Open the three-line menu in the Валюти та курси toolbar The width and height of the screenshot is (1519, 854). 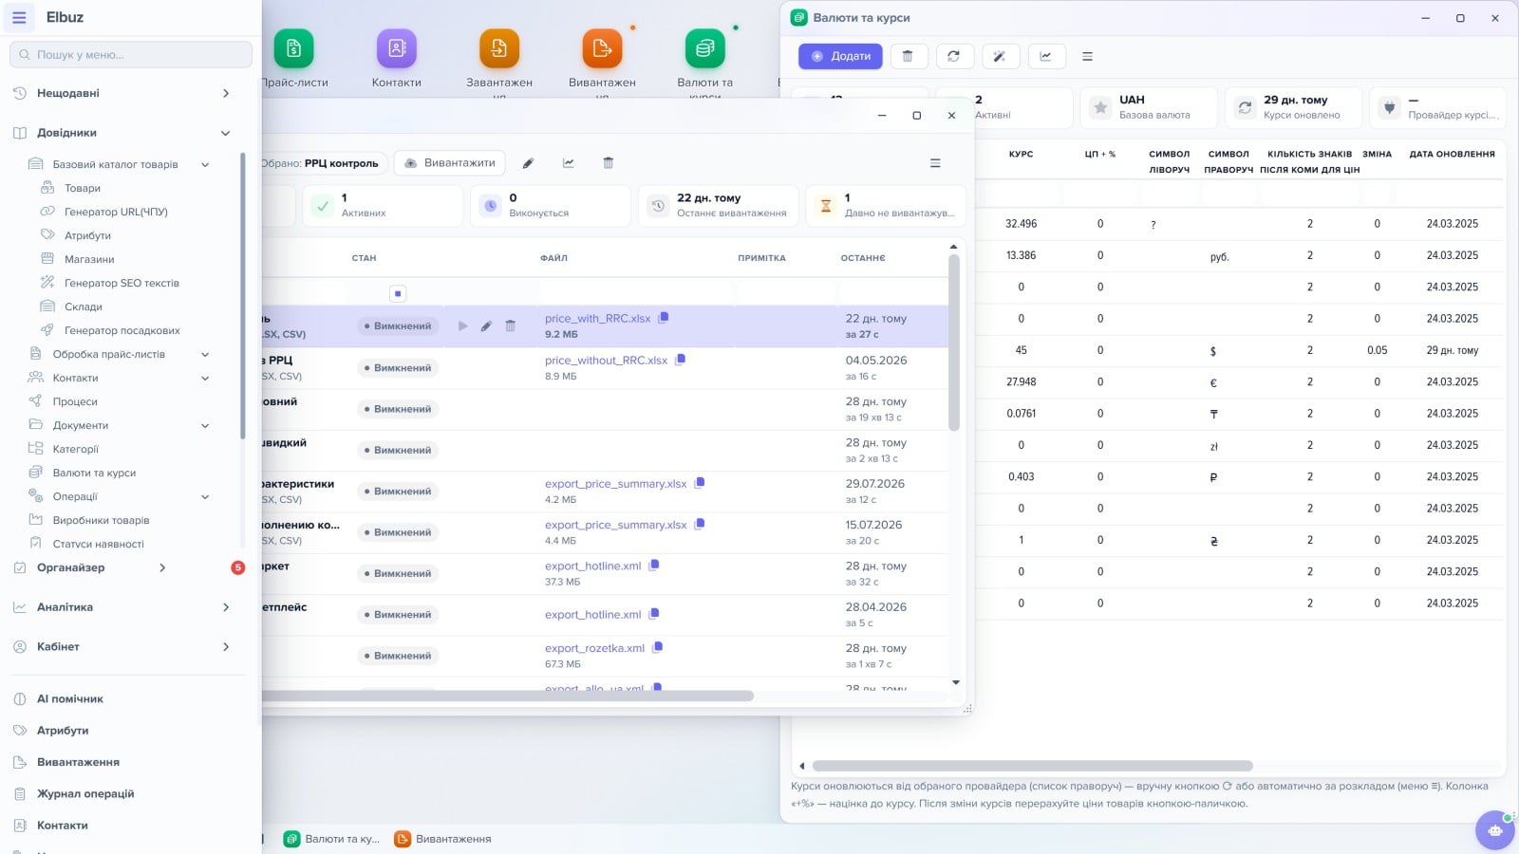pos(1088,56)
